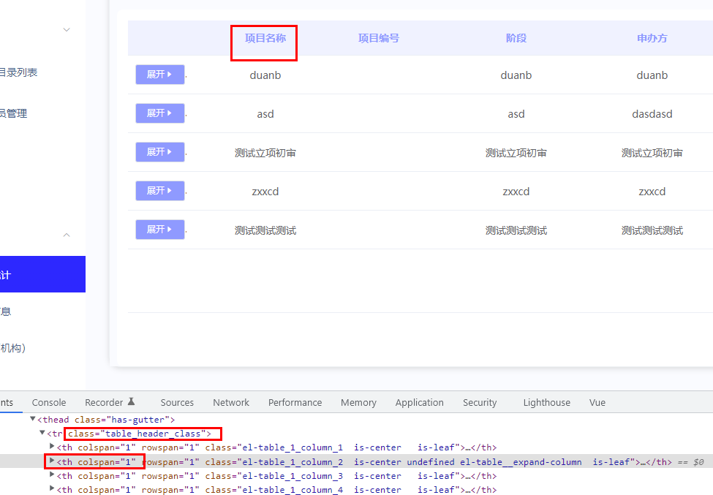This screenshot has width=713, height=495.
Task: Select the Memory tab
Action: (358, 402)
